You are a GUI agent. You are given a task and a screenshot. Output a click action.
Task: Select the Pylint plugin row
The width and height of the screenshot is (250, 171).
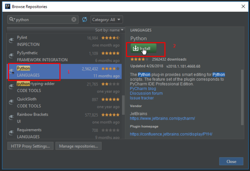(x=64, y=41)
